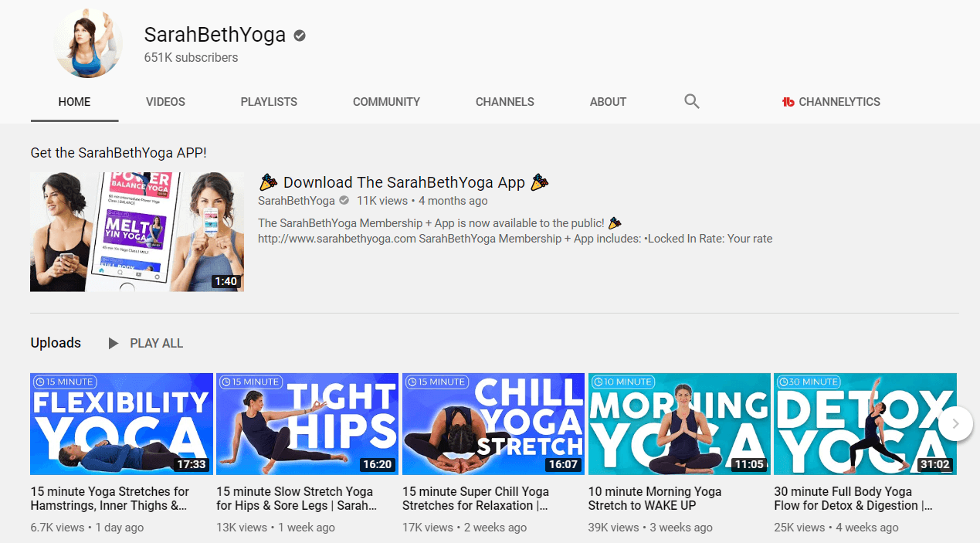Click the Play All triangle icon
Image resolution: width=980 pixels, height=543 pixels.
tap(114, 343)
